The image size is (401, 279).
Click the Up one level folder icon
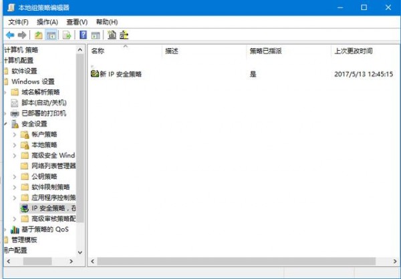tap(39, 35)
